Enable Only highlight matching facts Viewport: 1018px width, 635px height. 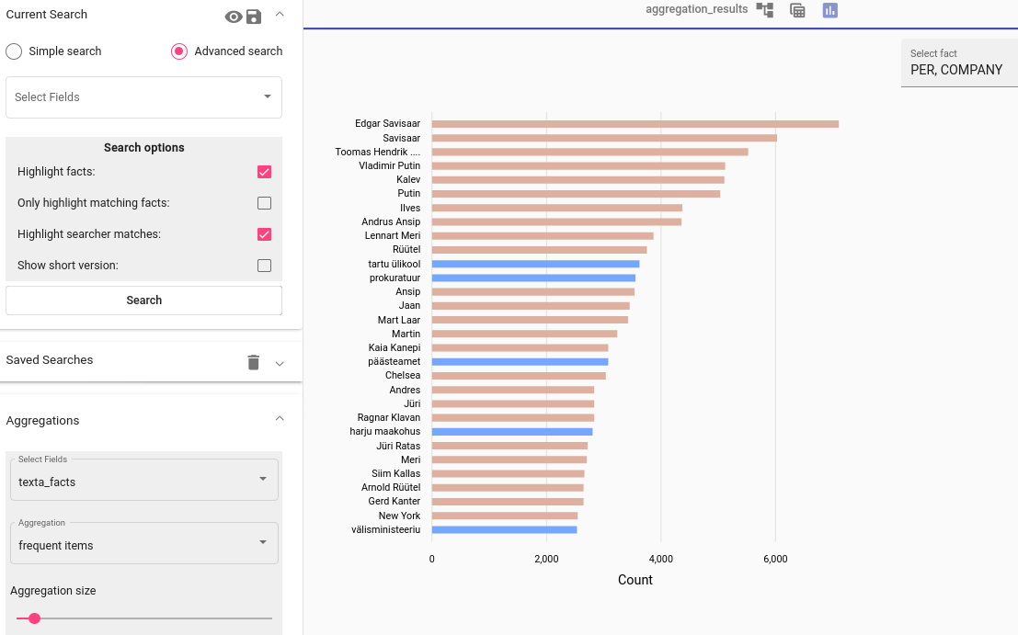coord(264,203)
